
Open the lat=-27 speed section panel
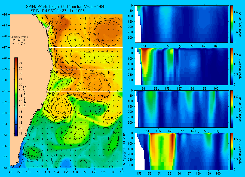click(181, 24)
